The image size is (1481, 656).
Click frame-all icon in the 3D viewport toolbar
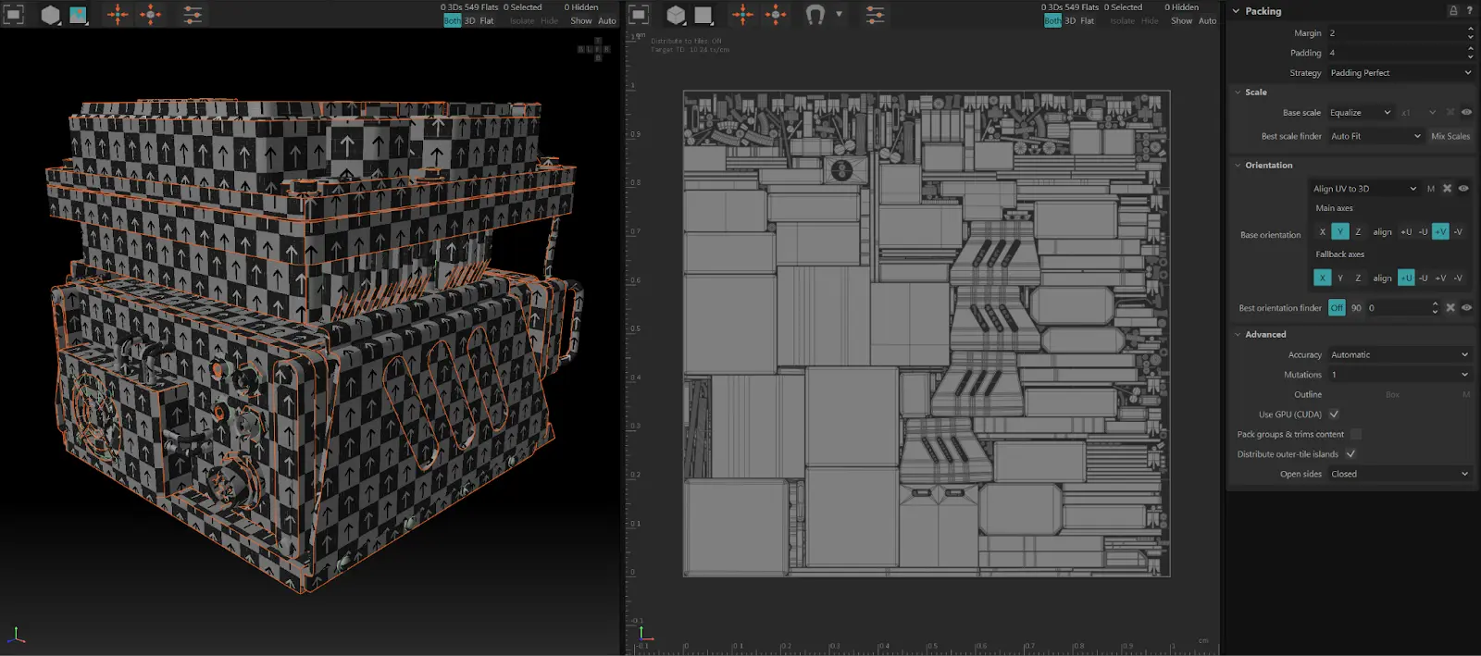click(x=14, y=15)
